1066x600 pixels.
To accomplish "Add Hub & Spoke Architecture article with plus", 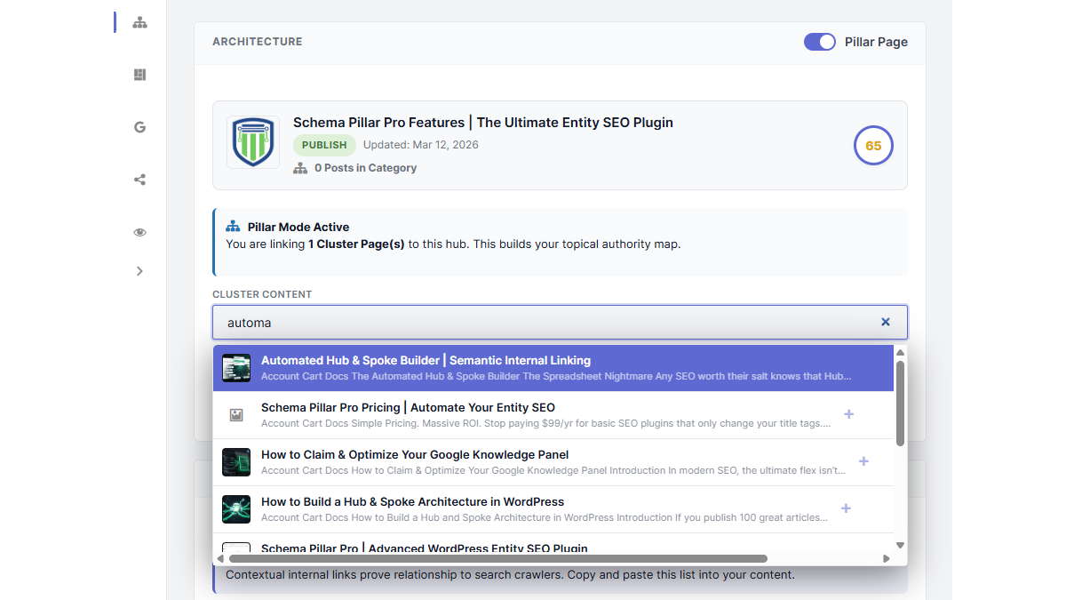I will point(846,508).
